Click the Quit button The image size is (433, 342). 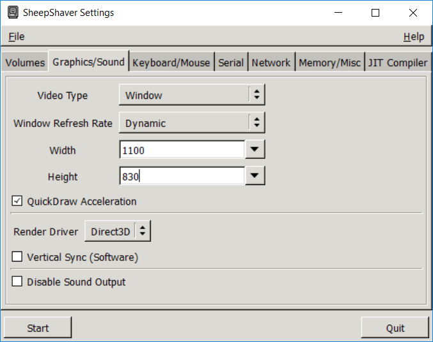coord(395,328)
